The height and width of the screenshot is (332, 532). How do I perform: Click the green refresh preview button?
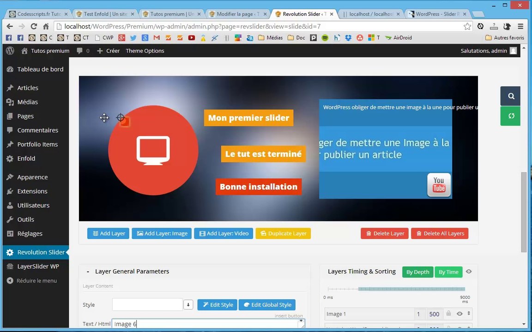coord(510,116)
